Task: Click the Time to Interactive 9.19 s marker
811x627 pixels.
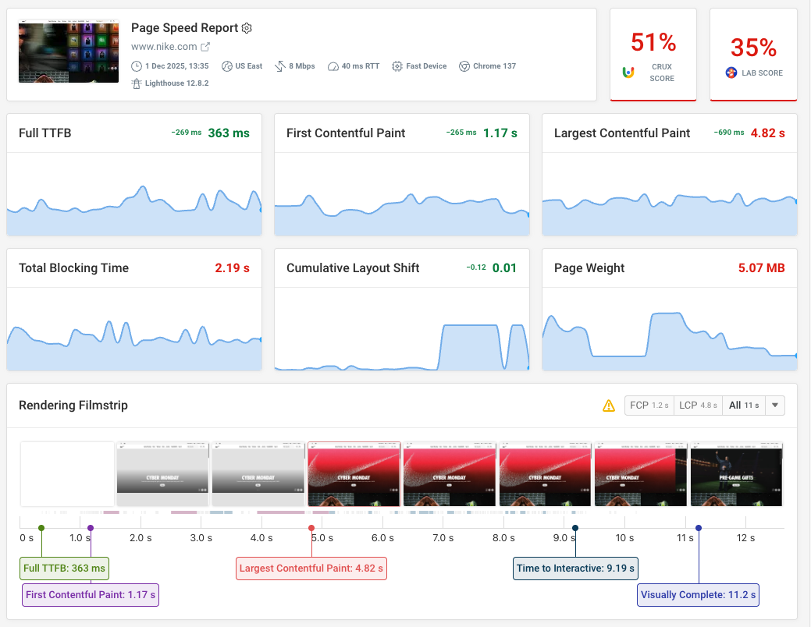Action: tap(575, 569)
